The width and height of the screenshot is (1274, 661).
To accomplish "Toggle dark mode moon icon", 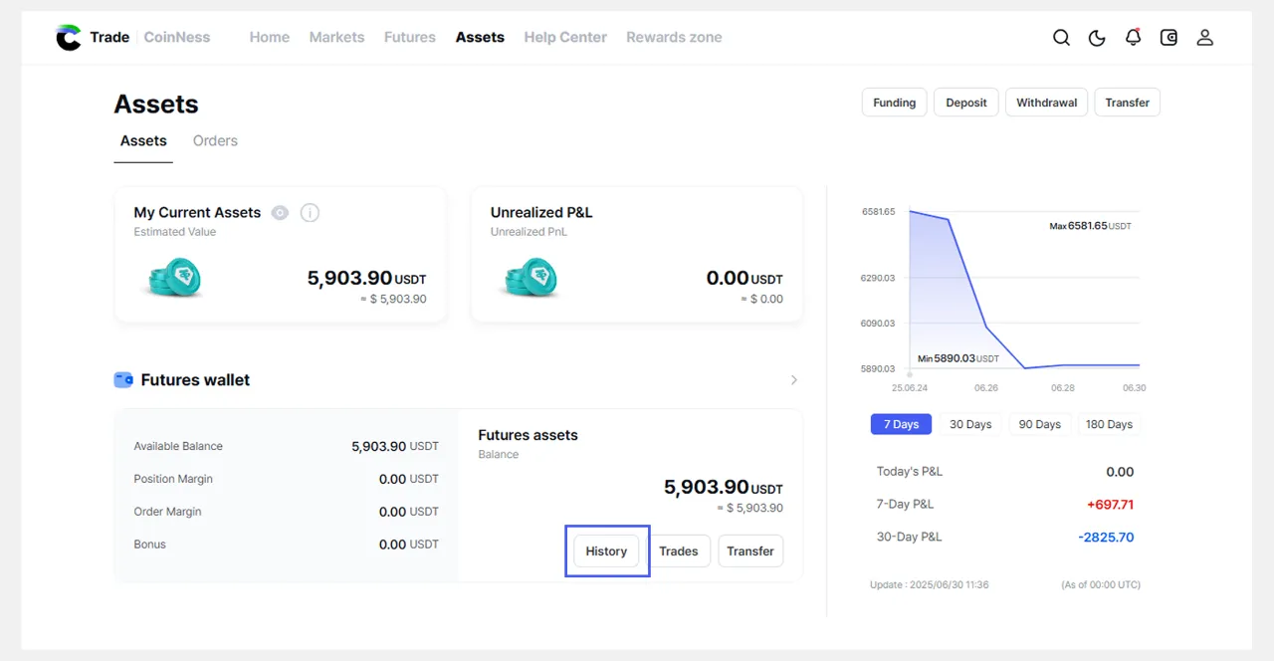I will [x=1097, y=38].
